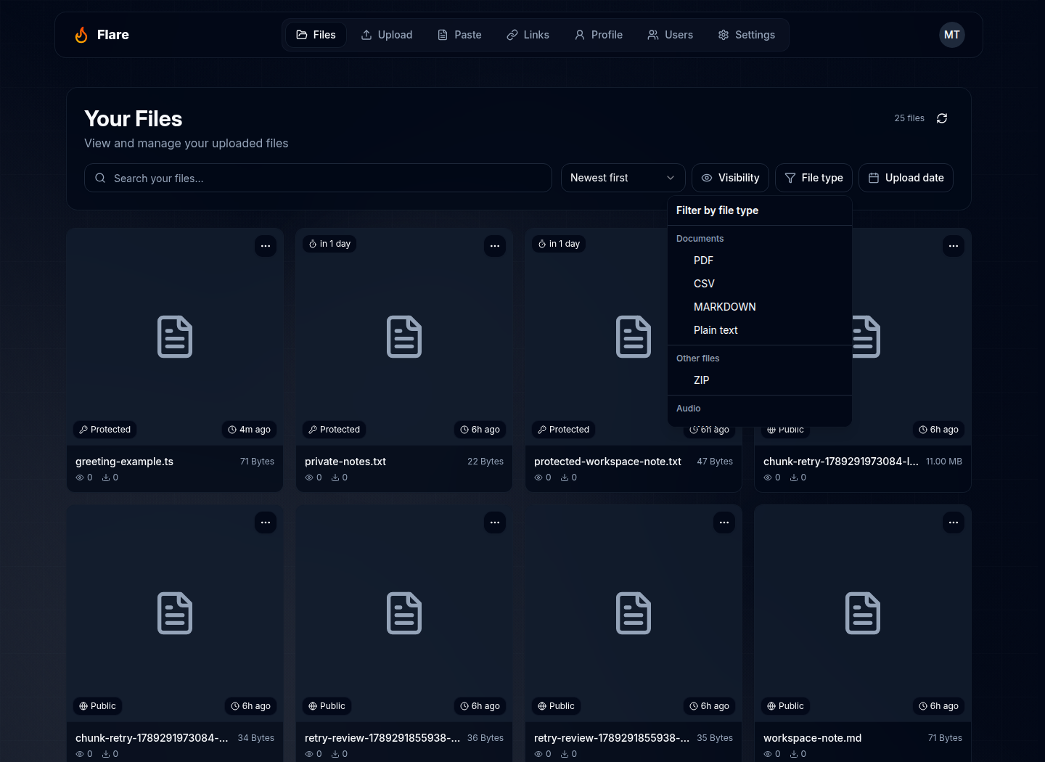Click the Your Files heading

[x=134, y=119]
